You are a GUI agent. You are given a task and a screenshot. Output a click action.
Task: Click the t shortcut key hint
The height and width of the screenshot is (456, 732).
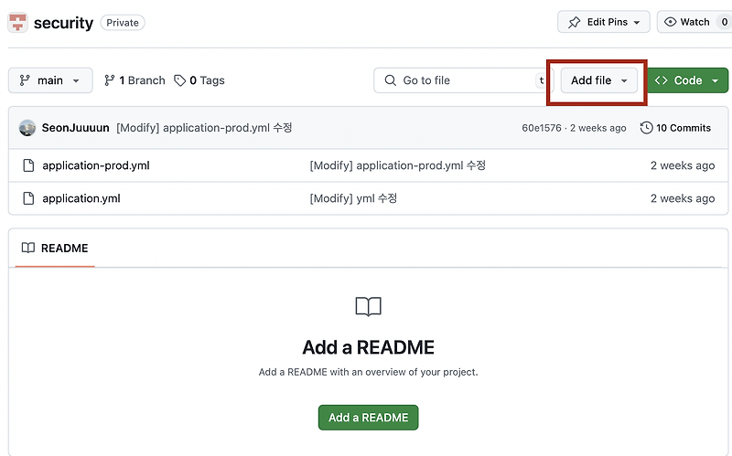[541, 80]
